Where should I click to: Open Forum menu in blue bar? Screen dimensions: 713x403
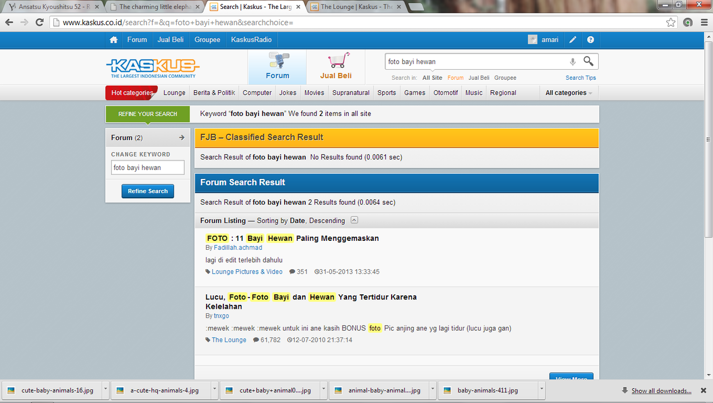point(137,40)
